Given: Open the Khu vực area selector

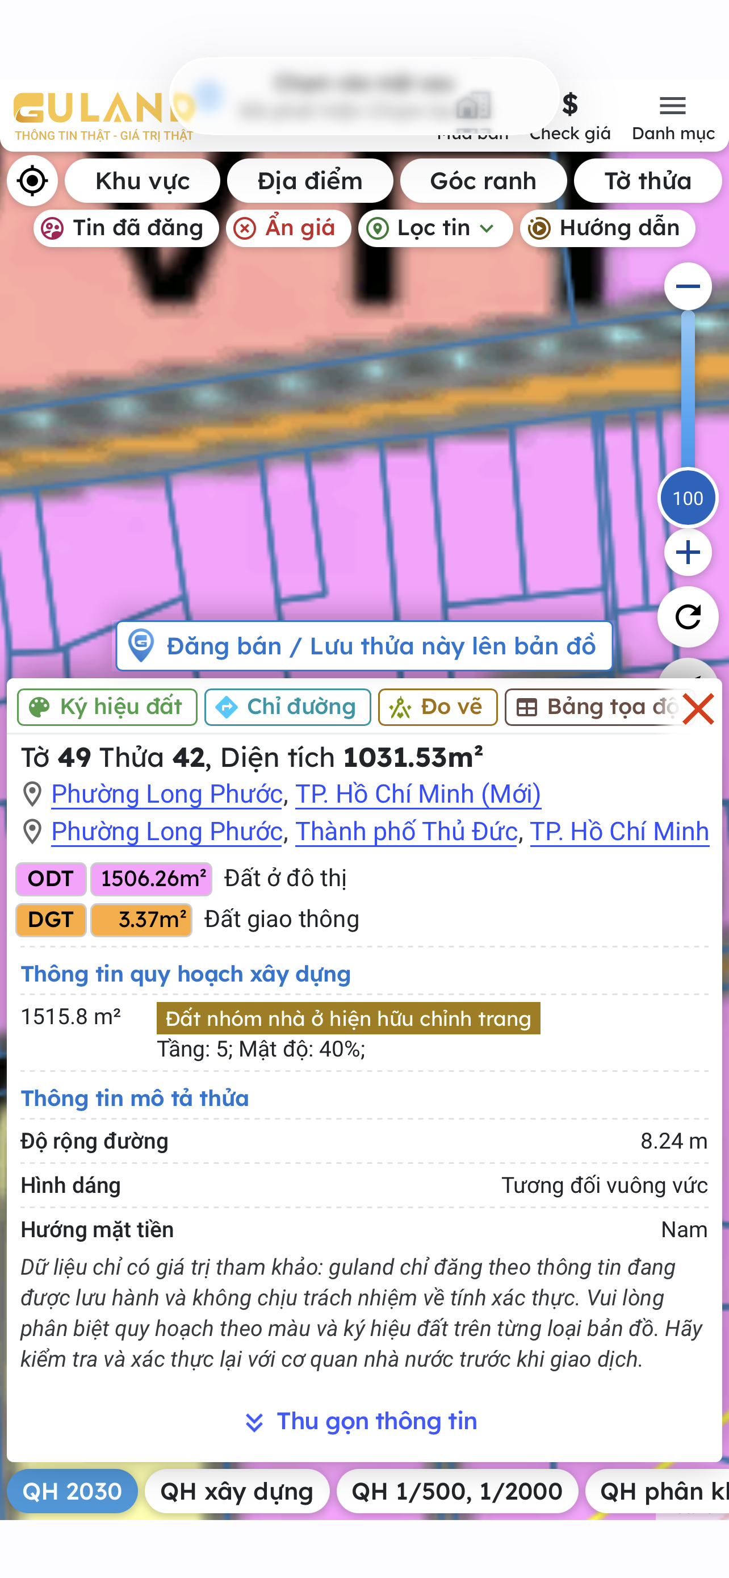Looking at the screenshot, I should [143, 181].
